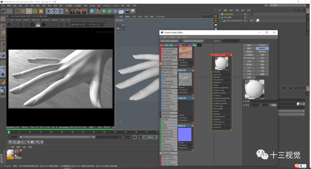The image size is (311, 169).
Task: Render active view clapperboard icon
Action: (73, 11)
